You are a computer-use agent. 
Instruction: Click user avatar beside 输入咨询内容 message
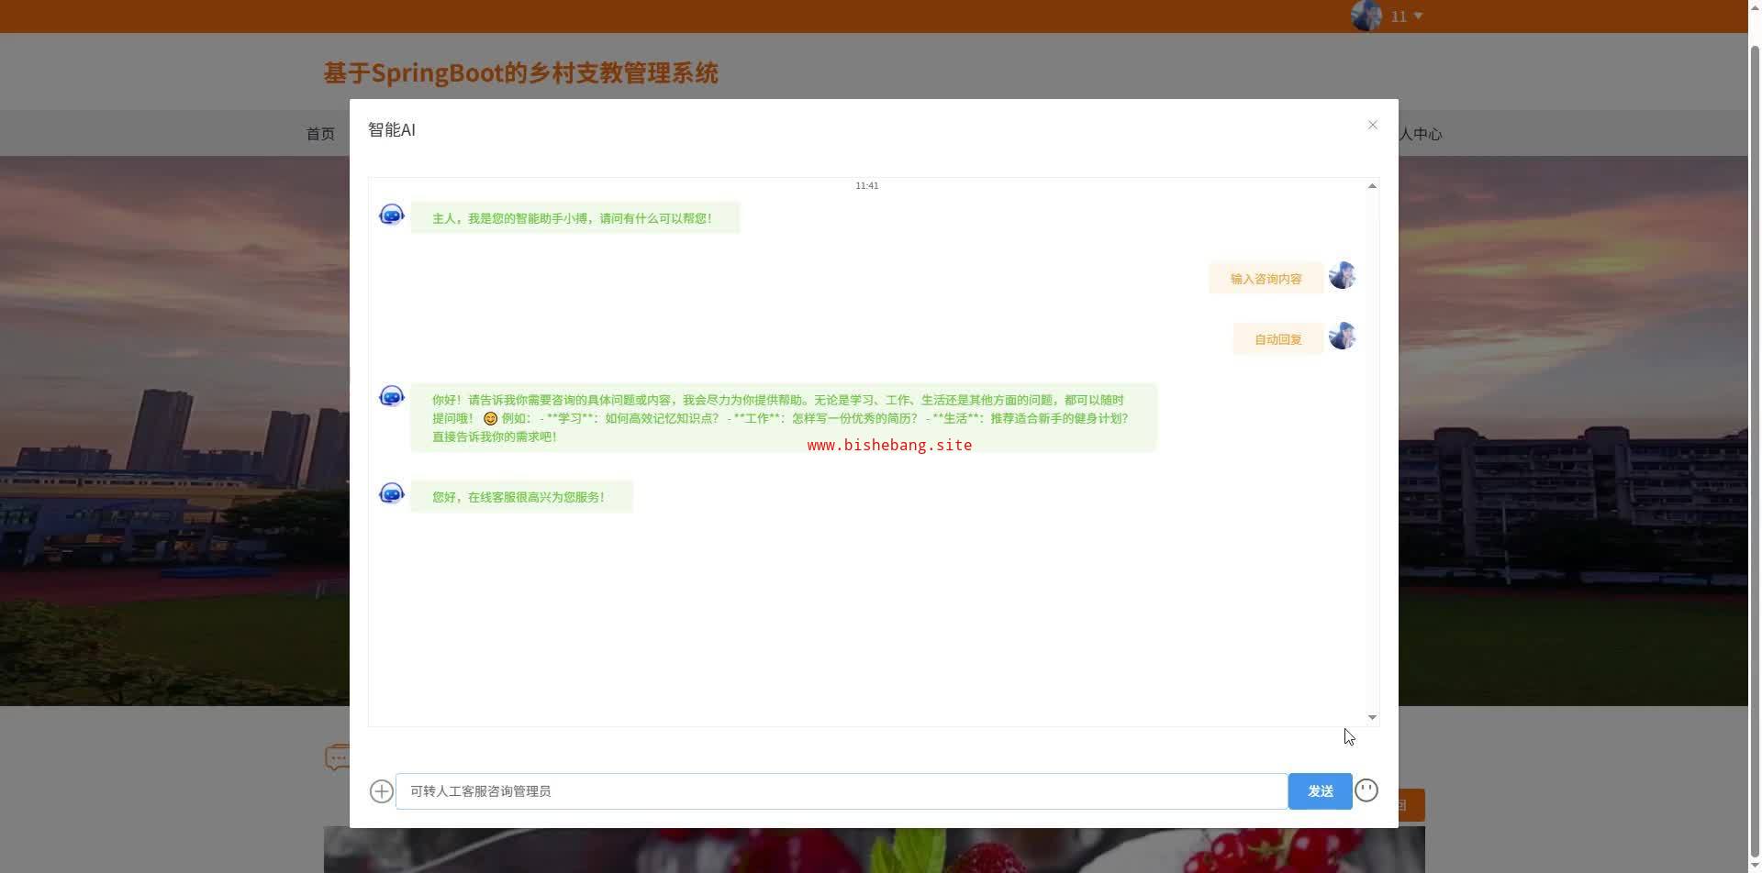pos(1342,275)
